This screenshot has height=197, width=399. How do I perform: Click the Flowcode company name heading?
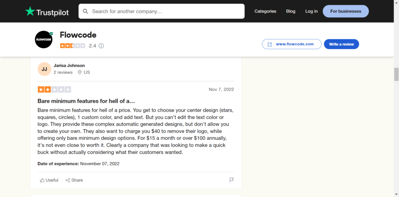pyautogui.click(x=78, y=35)
